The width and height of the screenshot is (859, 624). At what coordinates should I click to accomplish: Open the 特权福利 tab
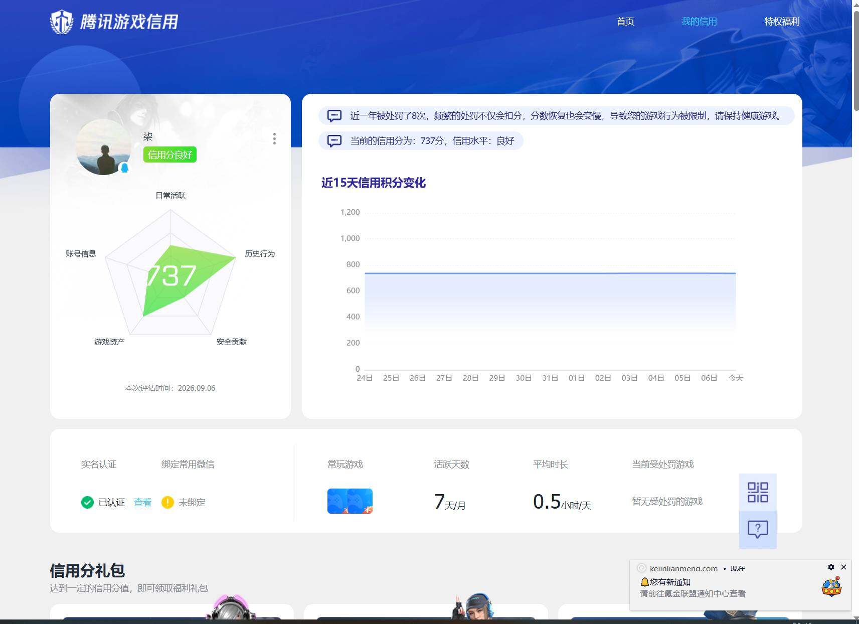coord(782,22)
